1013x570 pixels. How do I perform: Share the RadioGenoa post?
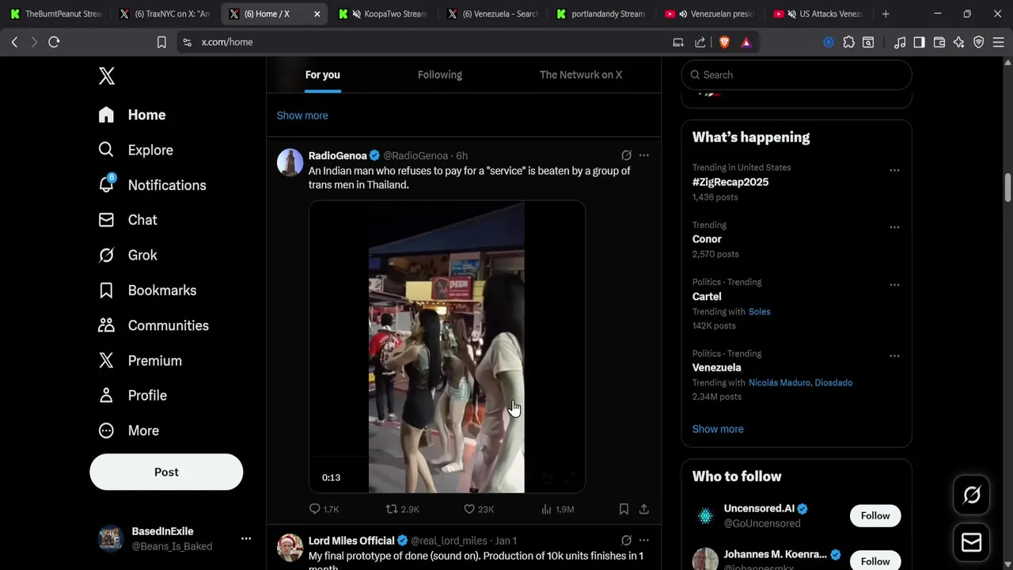coord(644,509)
